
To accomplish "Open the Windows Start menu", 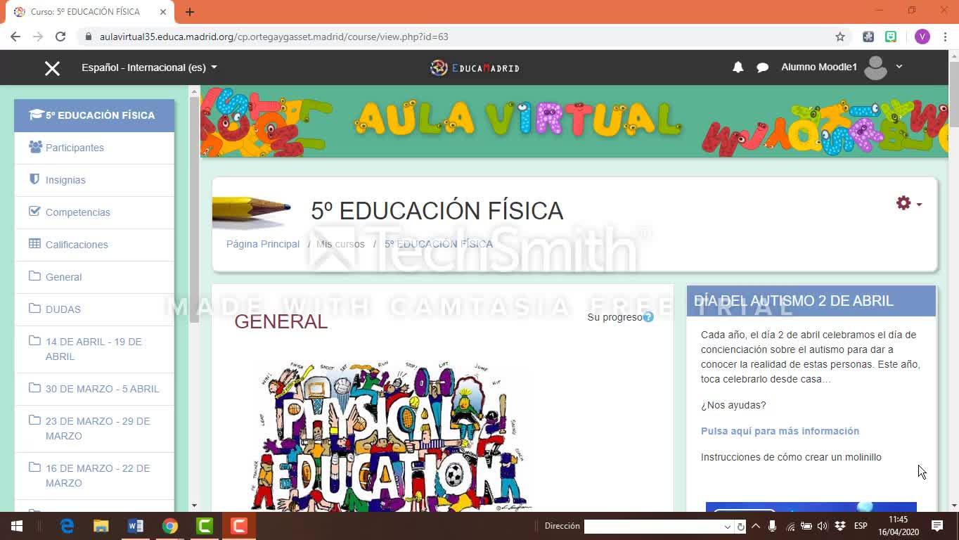I will (x=16, y=526).
